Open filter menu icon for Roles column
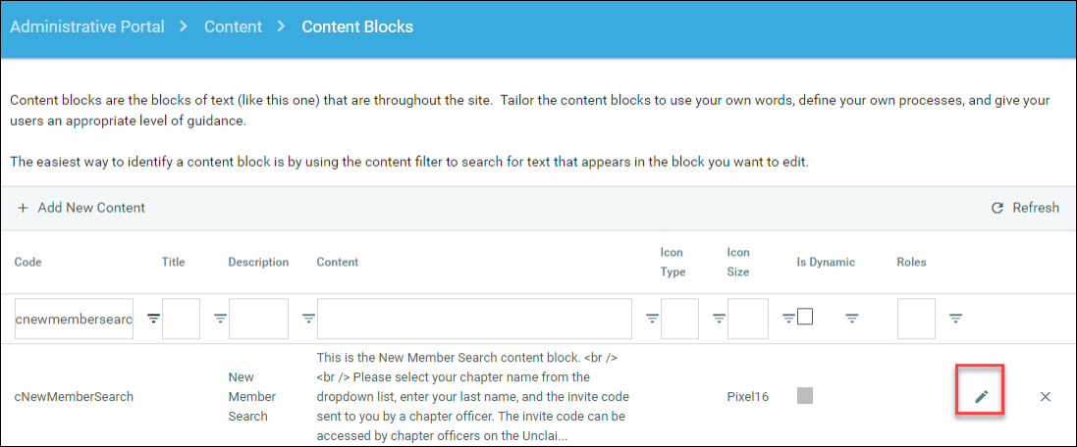The height and width of the screenshot is (447, 1077). pyautogui.click(x=955, y=318)
